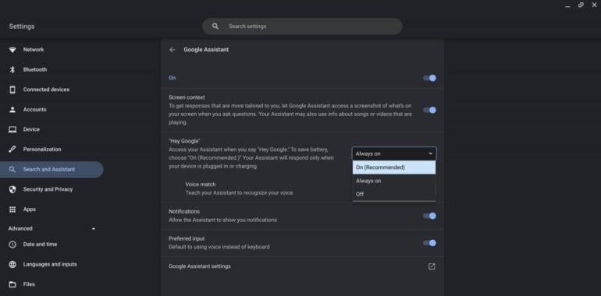This screenshot has height=296, width=601.
Task: Choose 'Off' option in Hey Google dropdown
Action: [x=394, y=194]
